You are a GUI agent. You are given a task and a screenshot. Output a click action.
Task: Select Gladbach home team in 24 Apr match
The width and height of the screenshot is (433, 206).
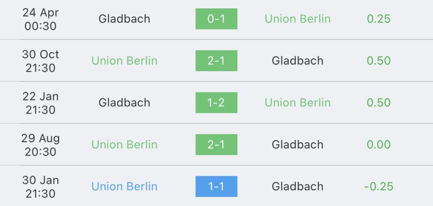[x=124, y=19]
